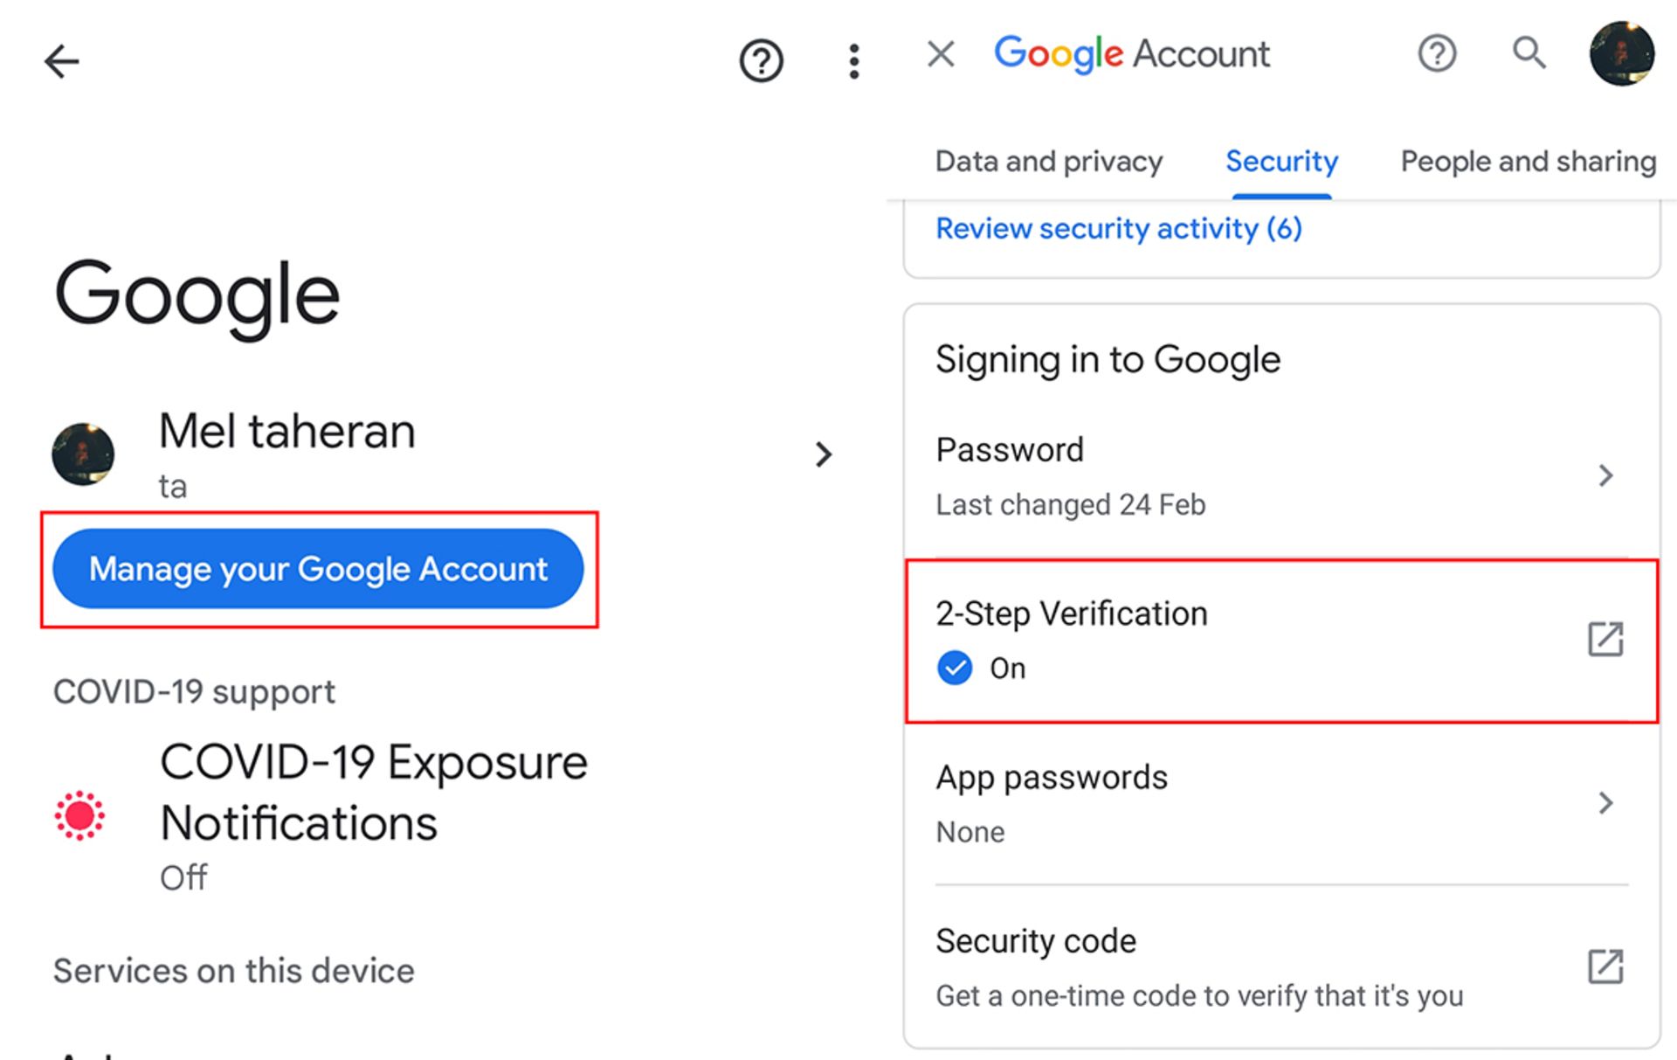Click the 2-Step Verification external link icon

1605,640
